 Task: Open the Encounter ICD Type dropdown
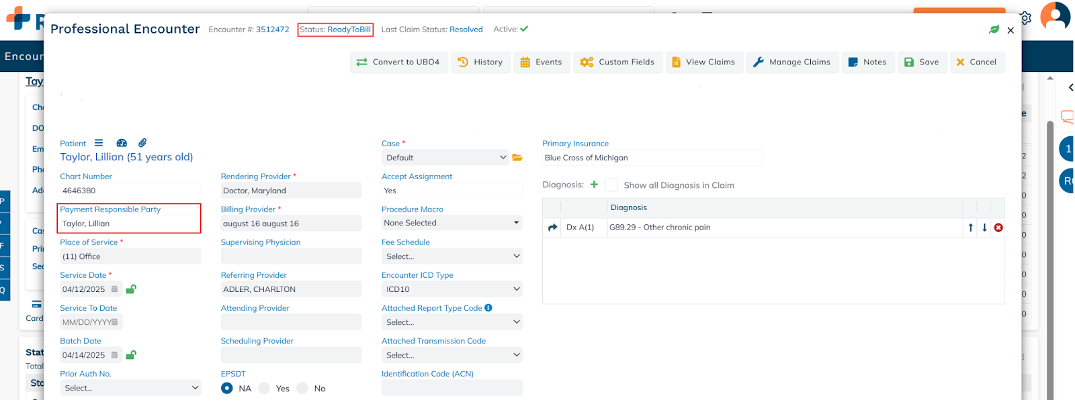click(x=451, y=289)
